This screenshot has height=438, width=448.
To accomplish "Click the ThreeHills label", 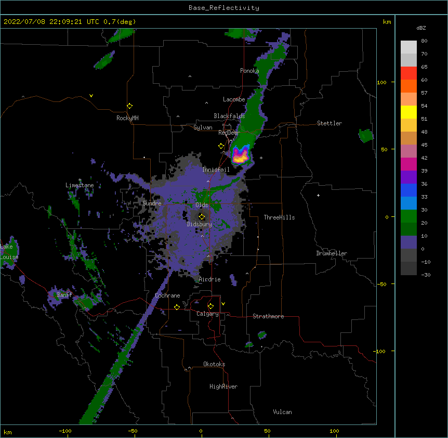I will 279,217.
